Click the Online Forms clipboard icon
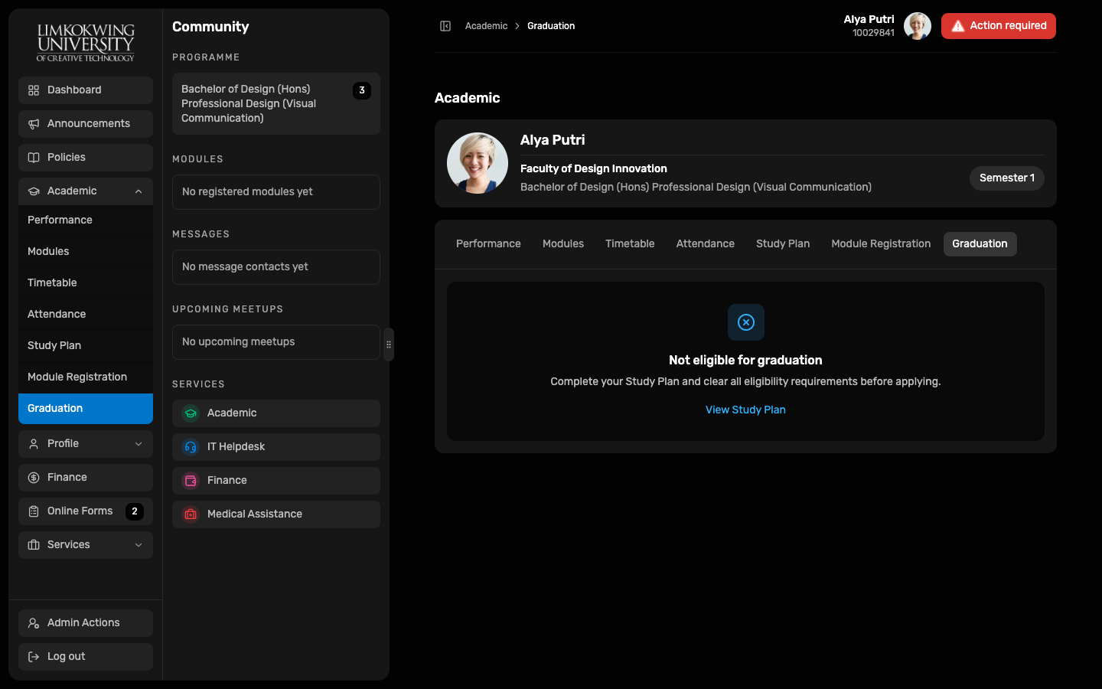The height and width of the screenshot is (689, 1102). pyautogui.click(x=34, y=511)
